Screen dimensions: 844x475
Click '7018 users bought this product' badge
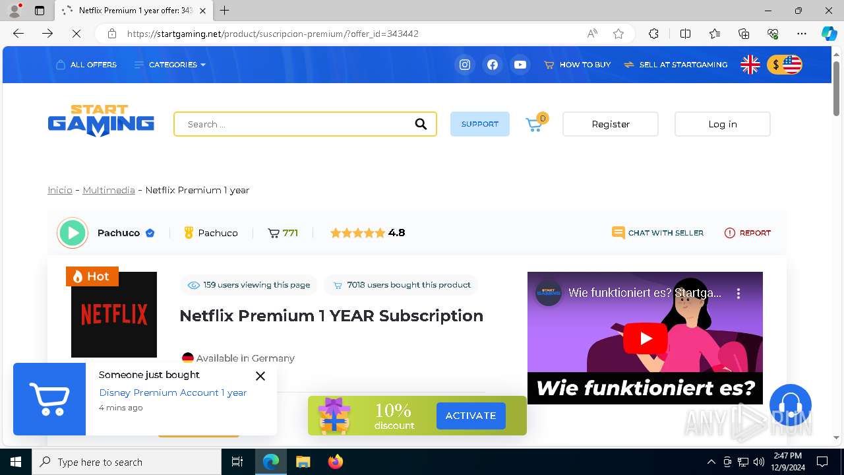coord(402,285)
